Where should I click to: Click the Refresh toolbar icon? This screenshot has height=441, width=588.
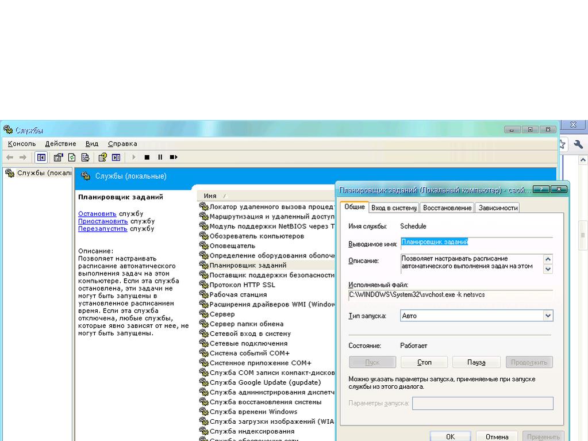[x=72, y=157]
